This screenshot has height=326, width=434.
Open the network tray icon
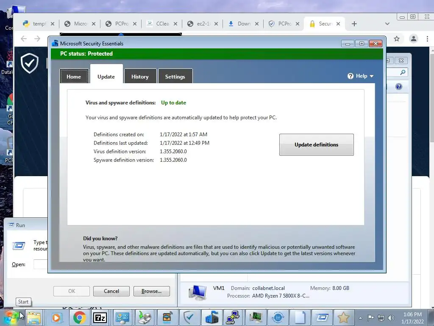[381, 318]
